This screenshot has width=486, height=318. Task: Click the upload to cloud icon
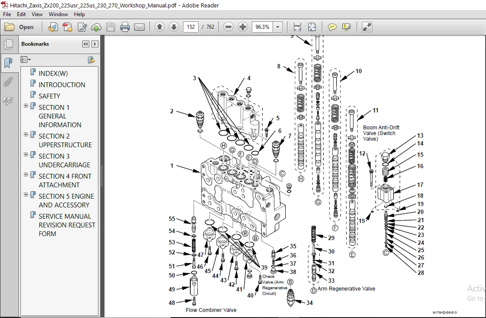96,27
